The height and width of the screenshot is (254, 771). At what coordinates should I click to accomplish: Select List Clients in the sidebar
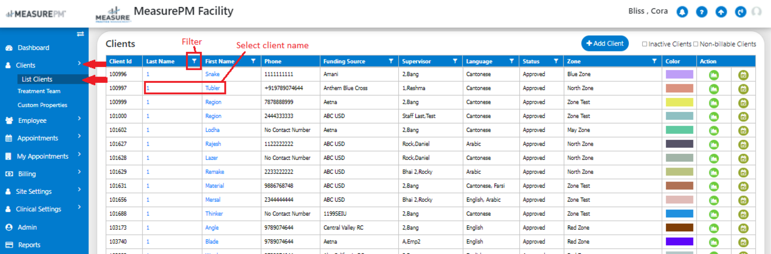tap(37, 79)
